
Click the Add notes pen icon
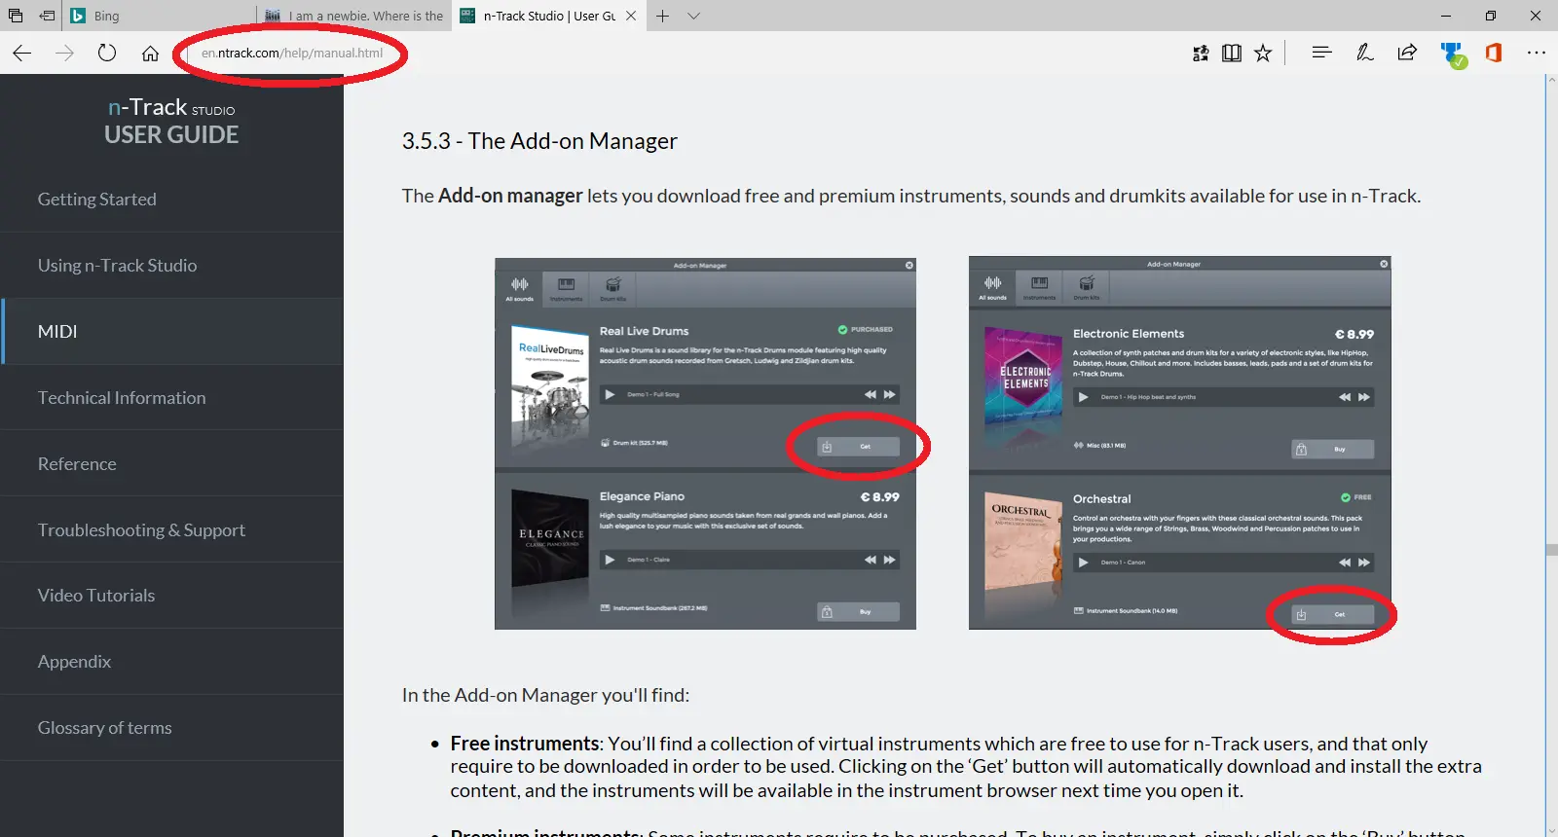1364,54
